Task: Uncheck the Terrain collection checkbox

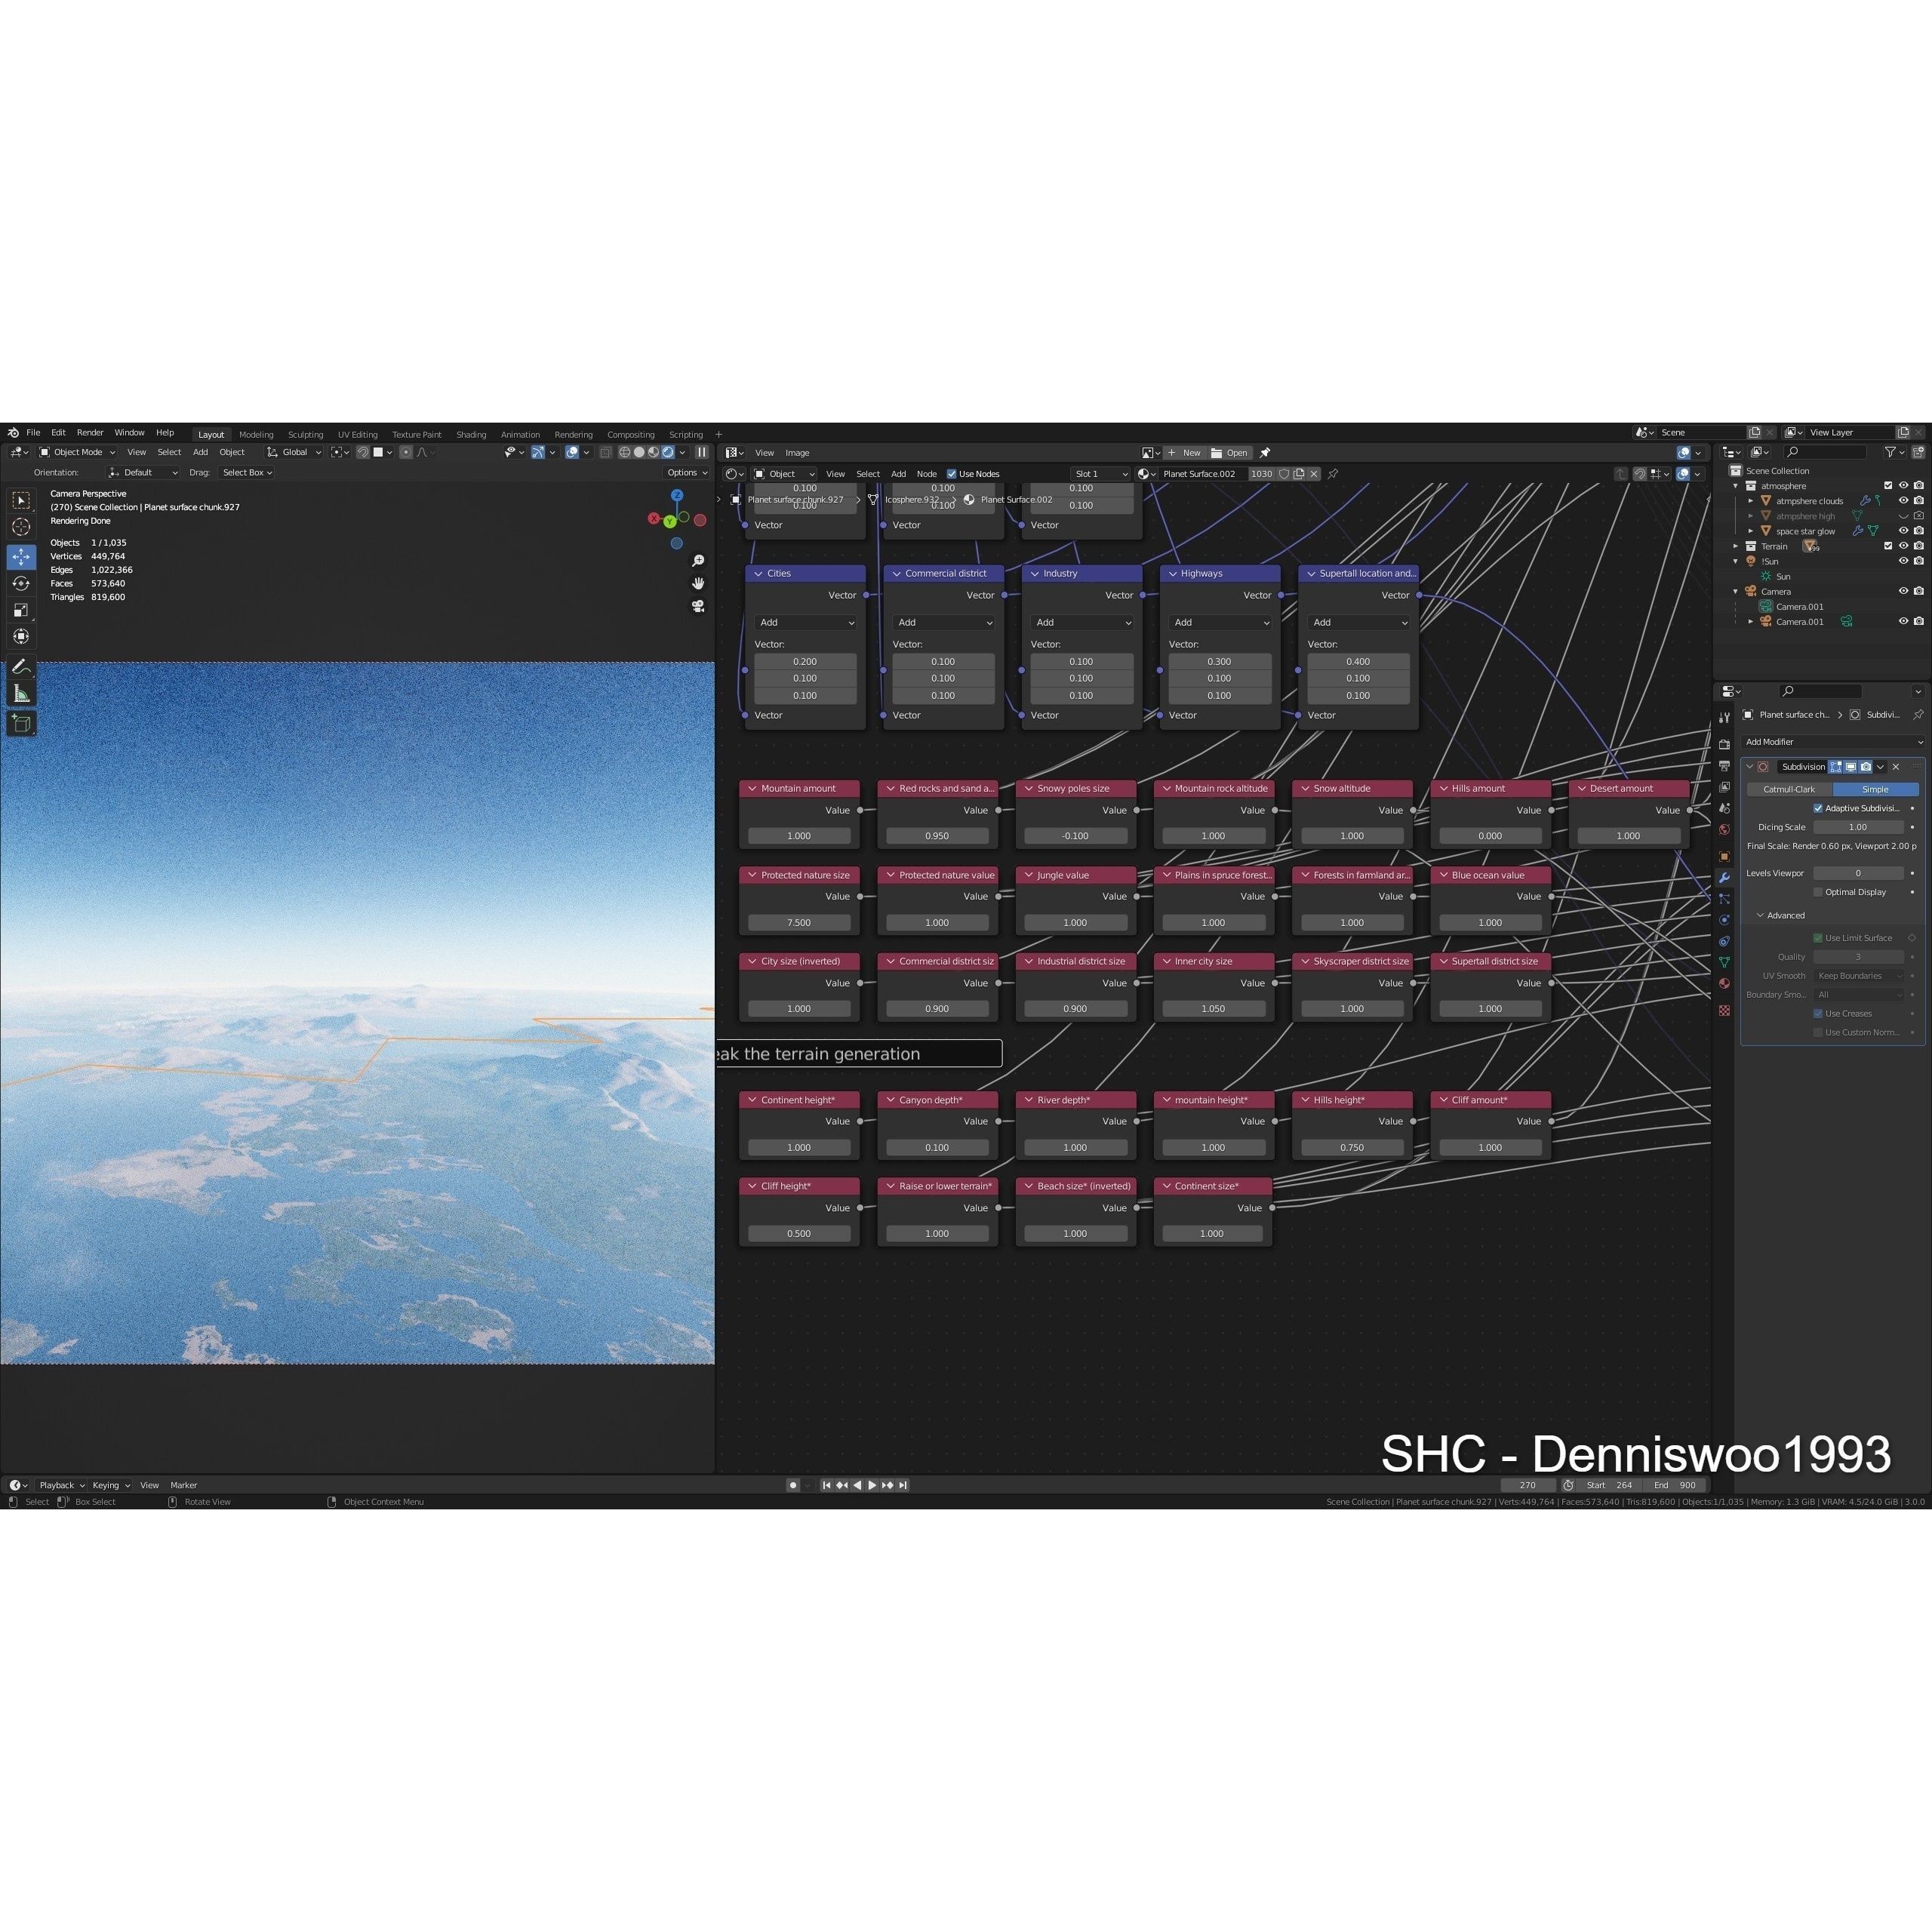Action: pos(1888,546)
